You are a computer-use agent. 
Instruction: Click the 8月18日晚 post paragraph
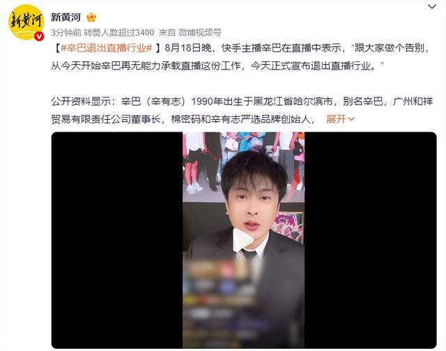[x=240, y=57]
